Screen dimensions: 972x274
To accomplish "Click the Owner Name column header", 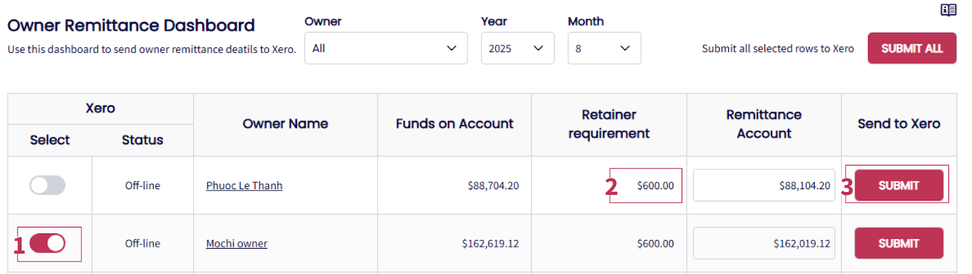I will click(286, 124).
